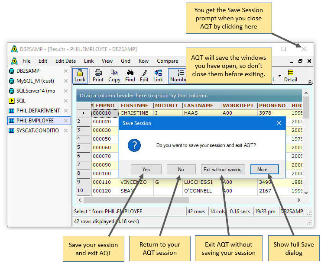The height and width of the screenshot is (263, 321).
Task: Select the SQL window in sidebar
Action: coord(21,101)
